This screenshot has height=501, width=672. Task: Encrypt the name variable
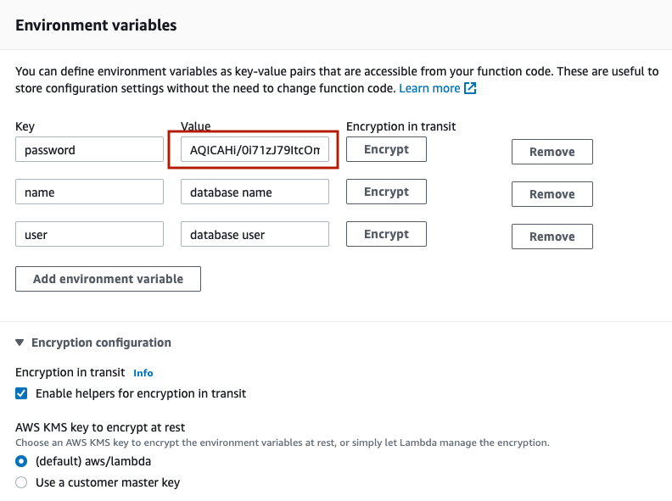pyautogui.click(x=386, y=192)
